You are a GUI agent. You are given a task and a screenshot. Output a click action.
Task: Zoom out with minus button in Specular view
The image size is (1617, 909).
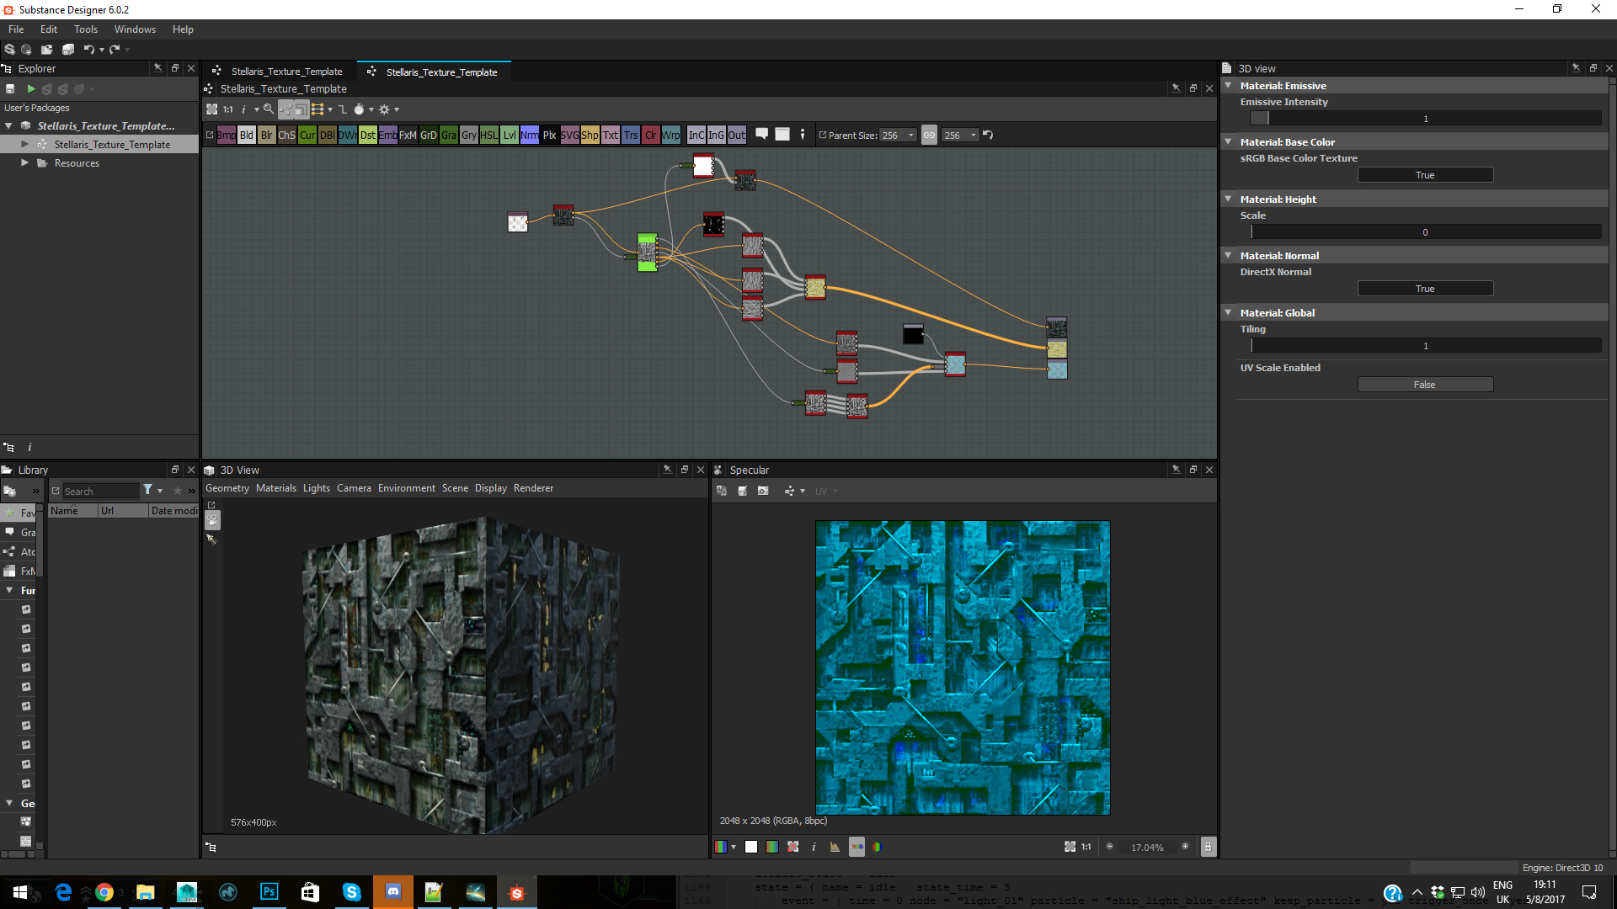pyautogui.click(x=1109, y=847)
